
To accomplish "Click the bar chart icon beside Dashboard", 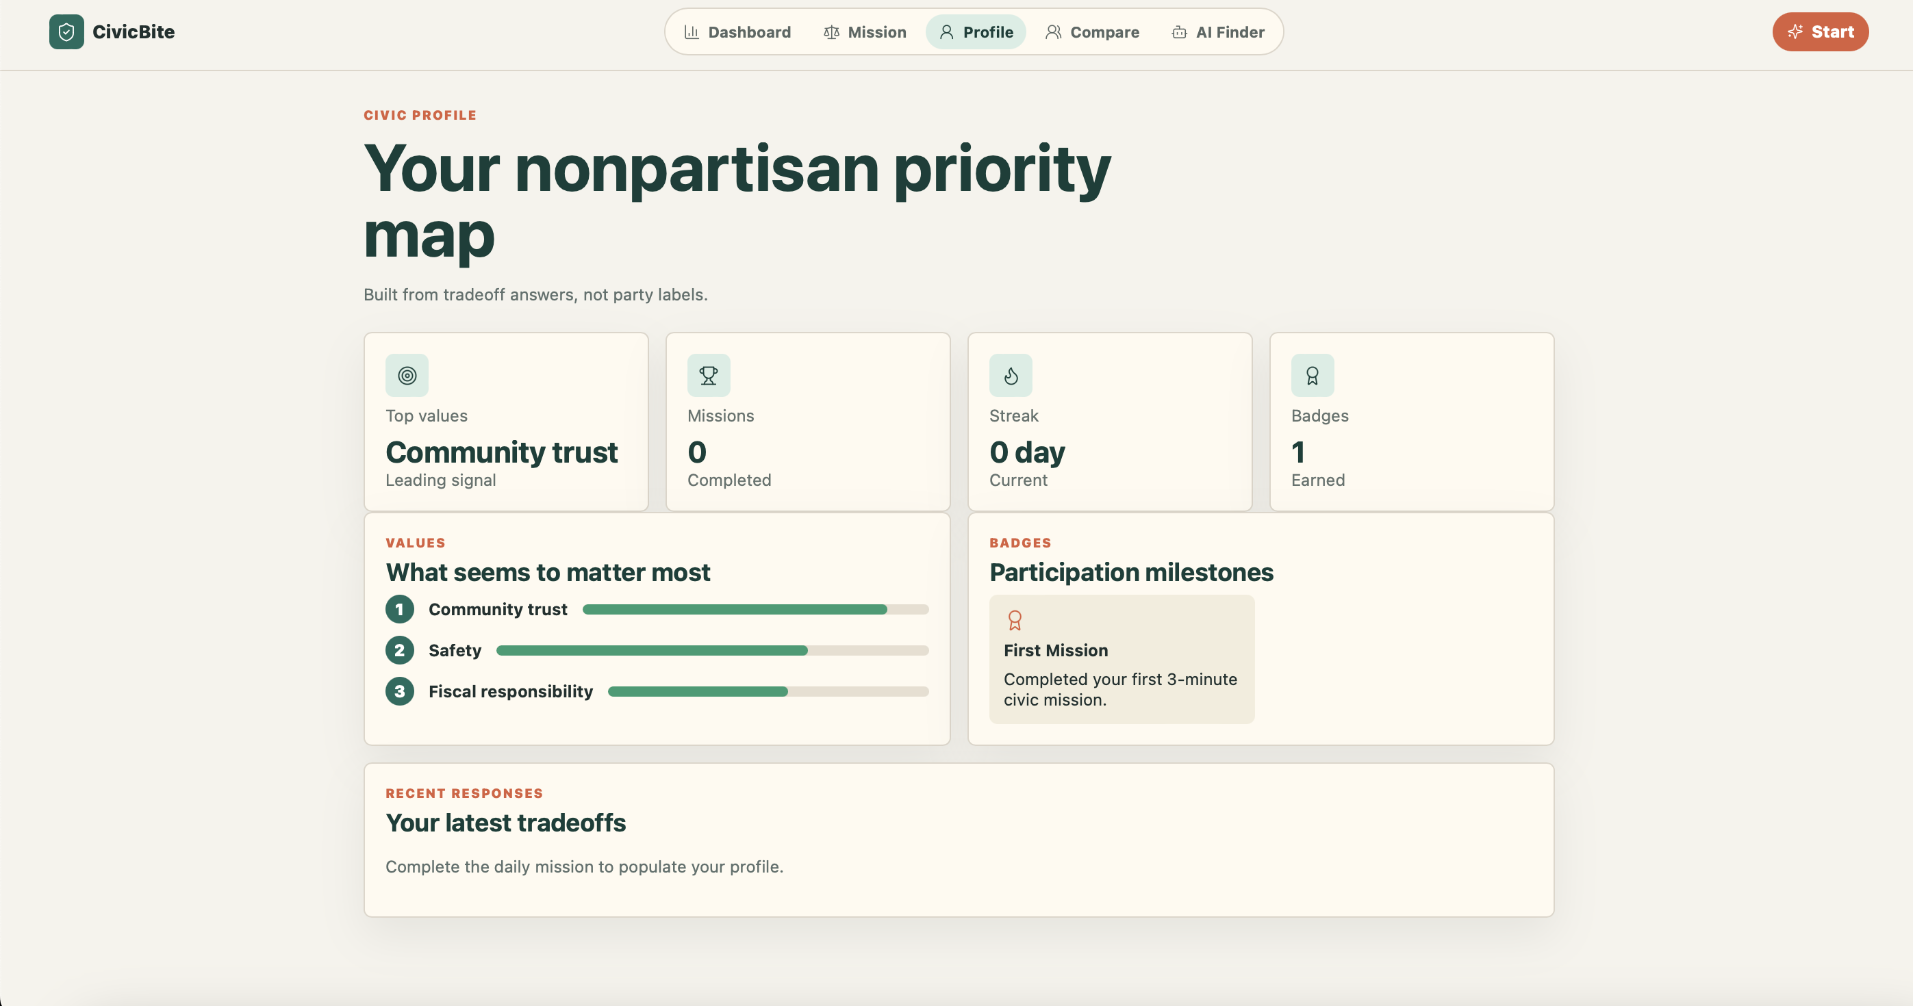I will (692, 32).
